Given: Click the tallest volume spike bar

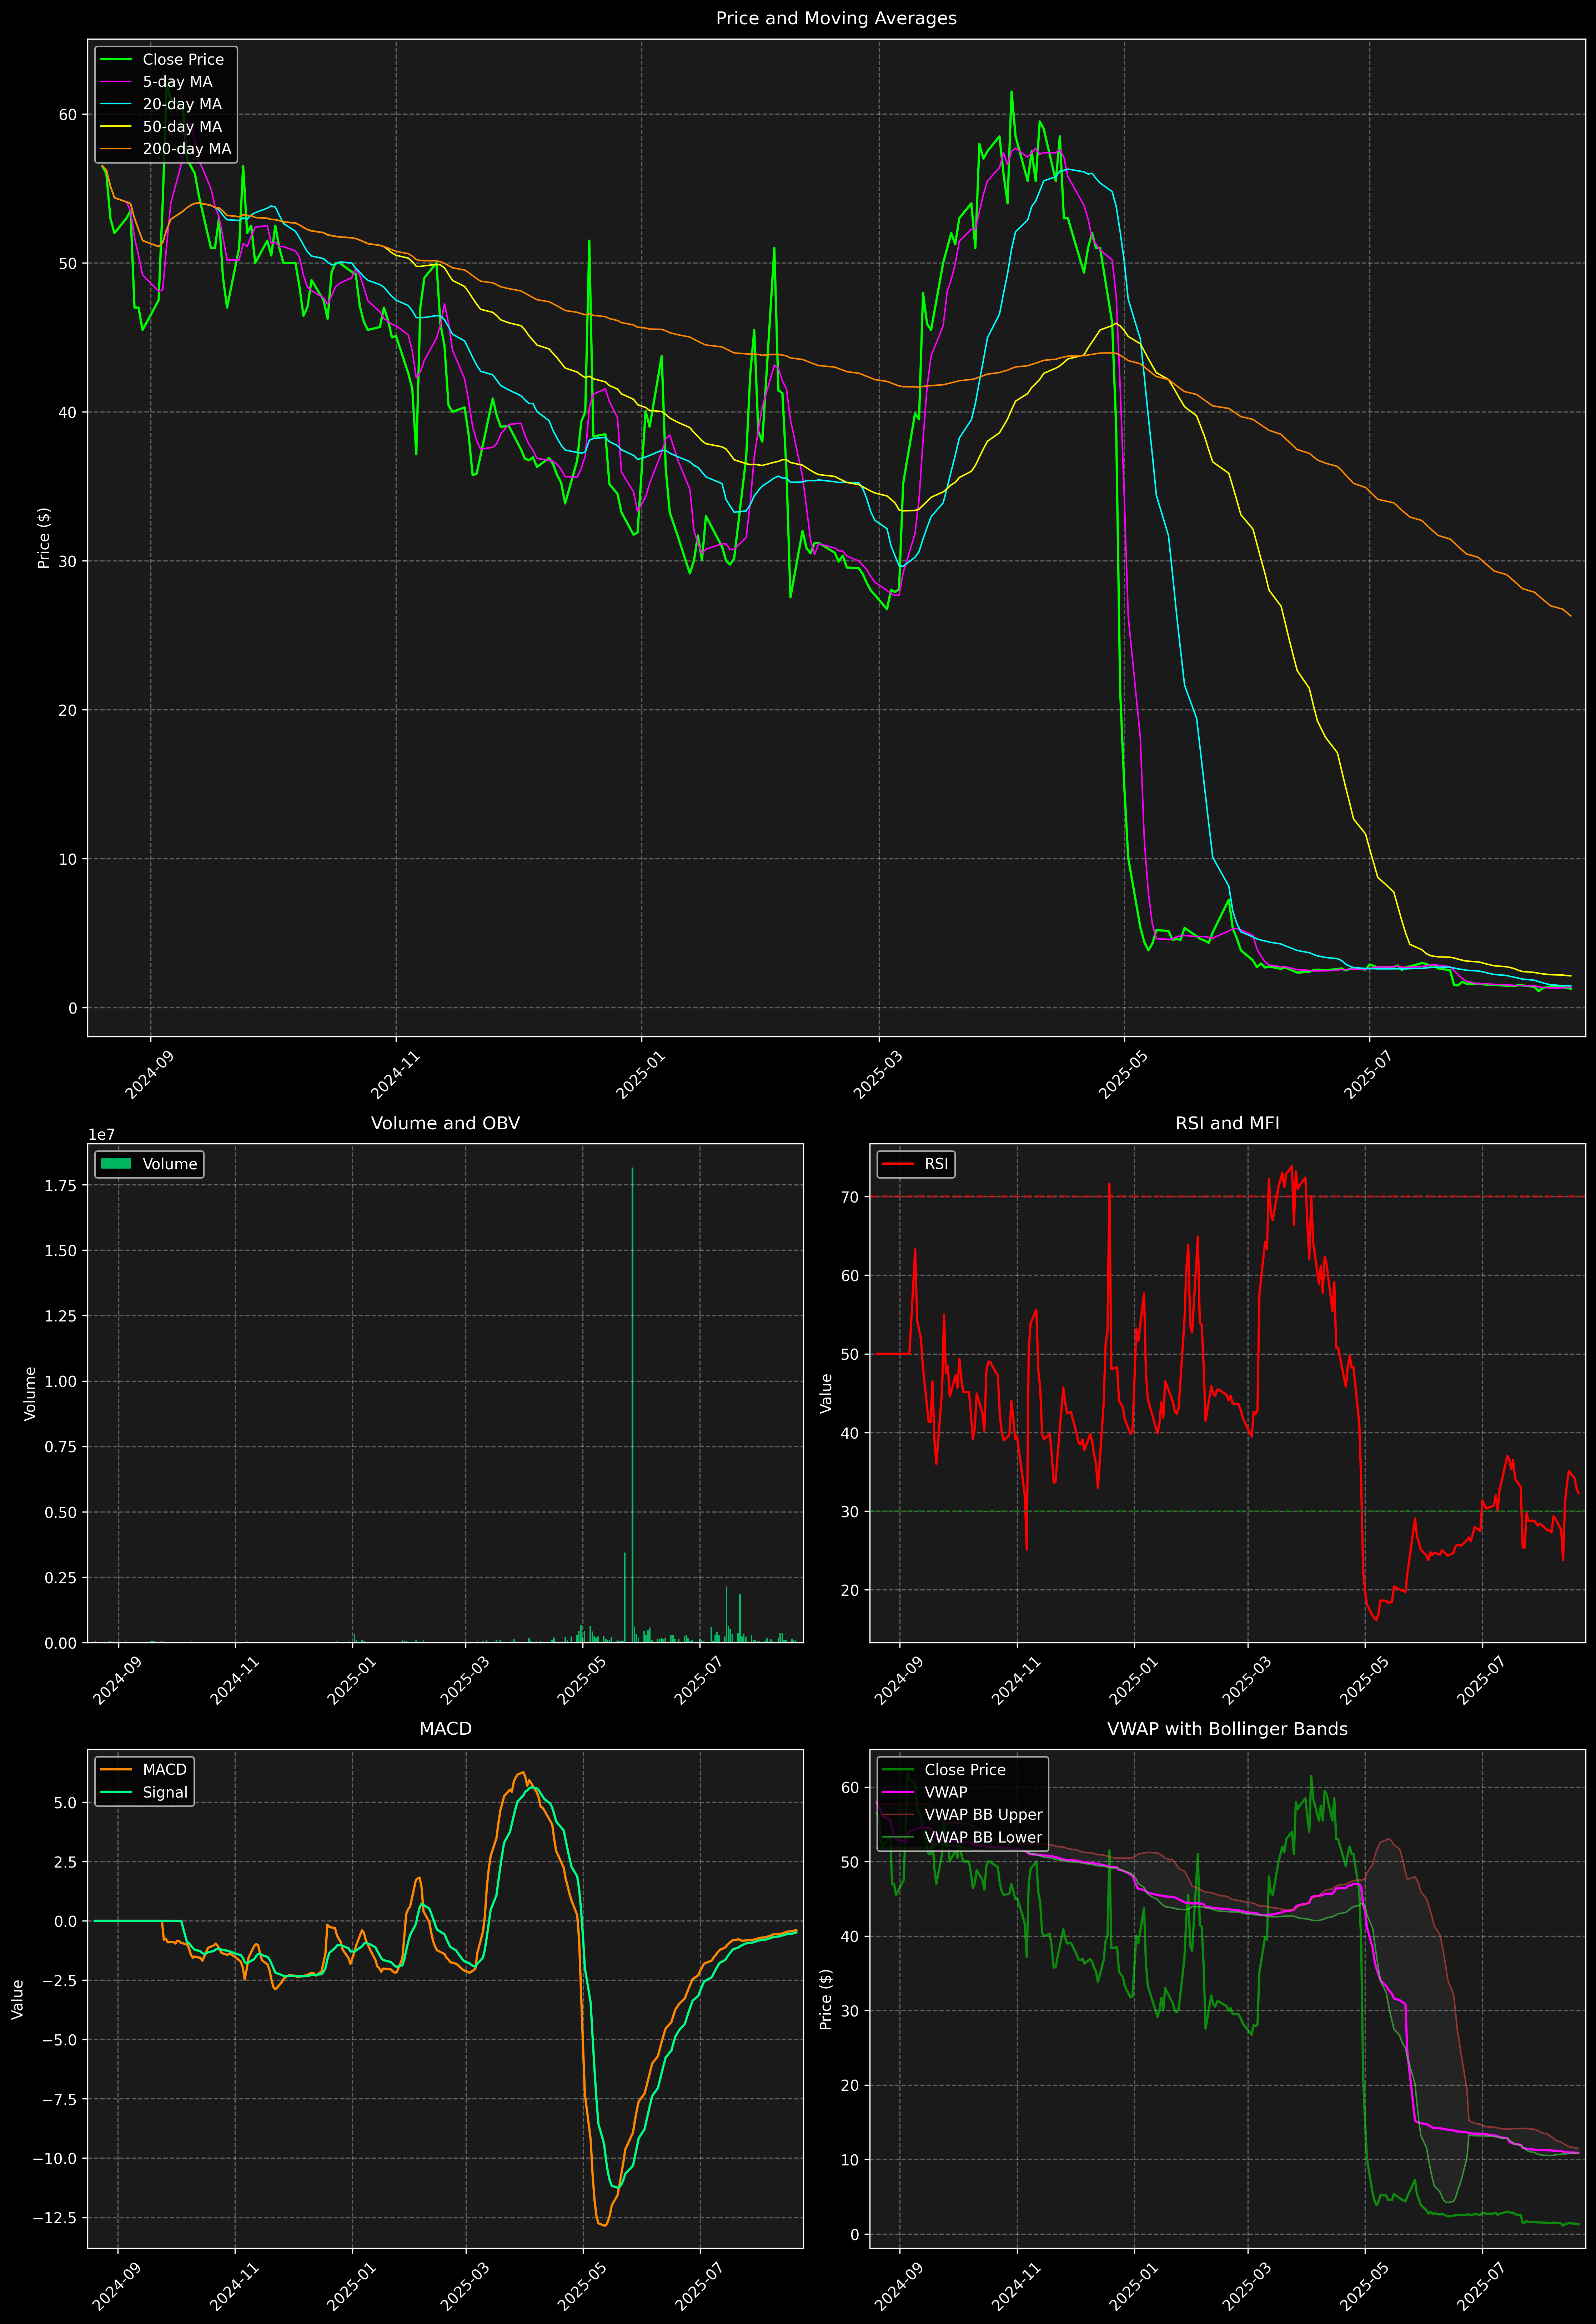Looking at the screenshot, I should pos(632,1400).
